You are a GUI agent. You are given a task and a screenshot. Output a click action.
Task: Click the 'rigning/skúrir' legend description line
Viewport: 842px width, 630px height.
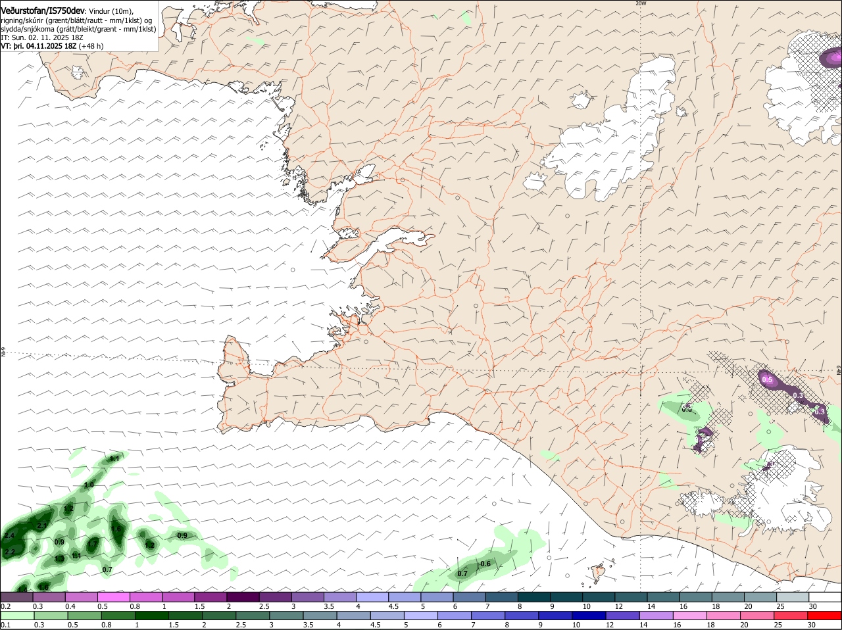pos(76,20)
